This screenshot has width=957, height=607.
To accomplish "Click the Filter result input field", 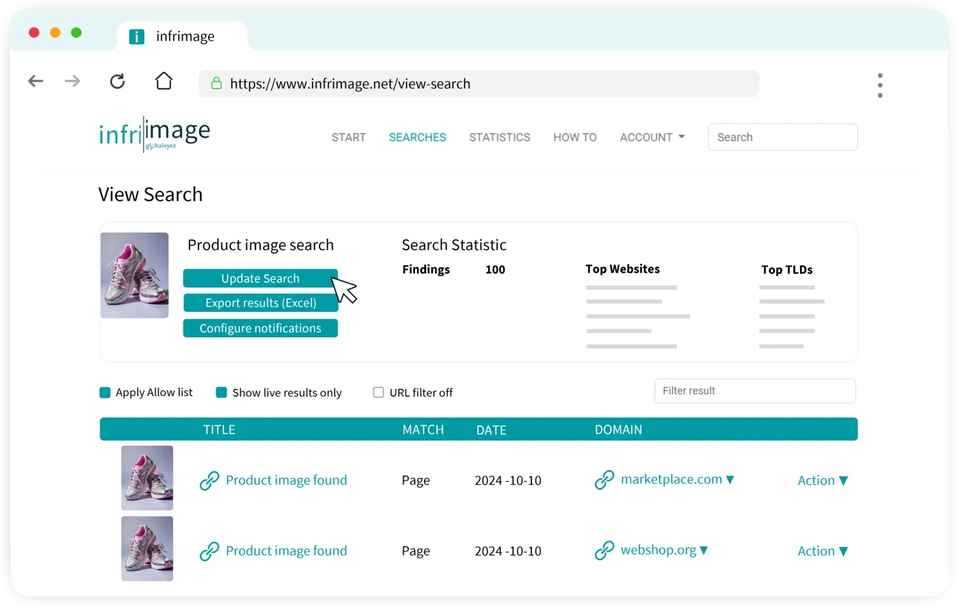I will pos(755,391).
